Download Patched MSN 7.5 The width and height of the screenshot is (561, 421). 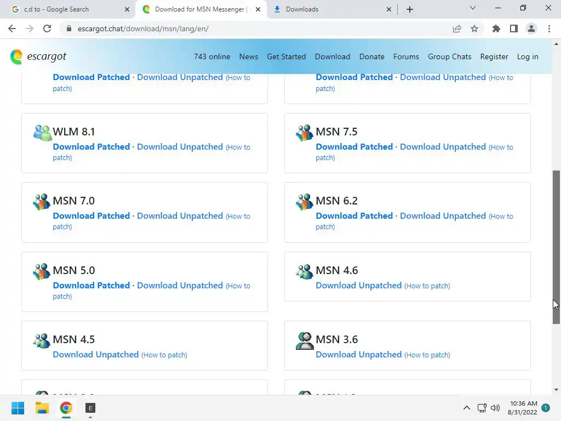point(354,147)
